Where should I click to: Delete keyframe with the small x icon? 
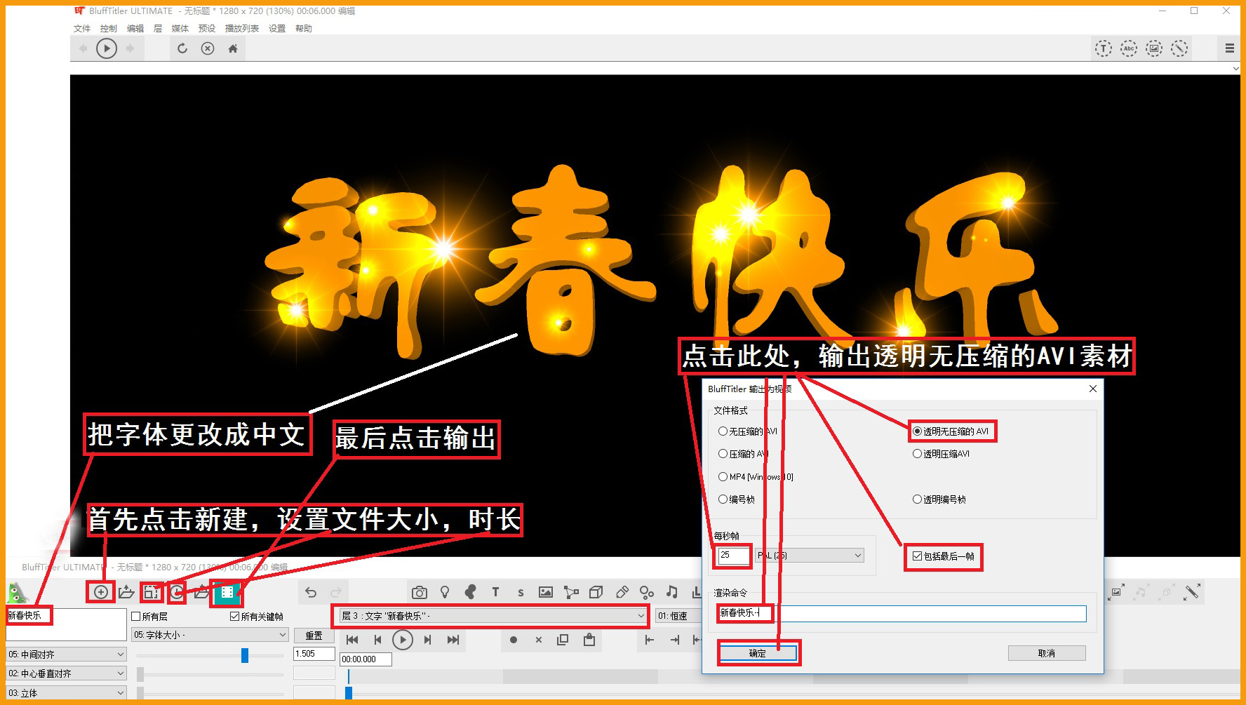click(x=539, y=640)
